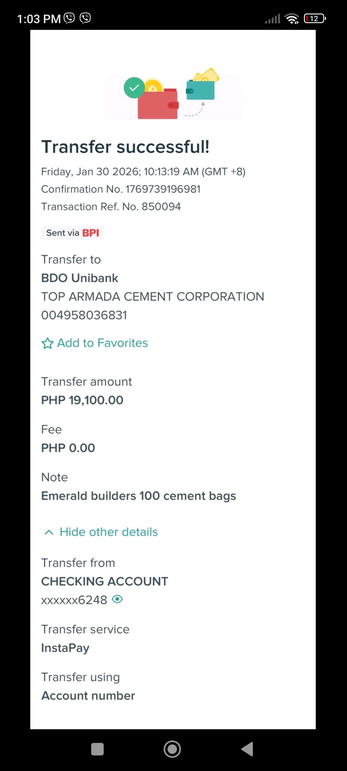
Task: Reveal the hidden checking account number
Action: (117, 599)
